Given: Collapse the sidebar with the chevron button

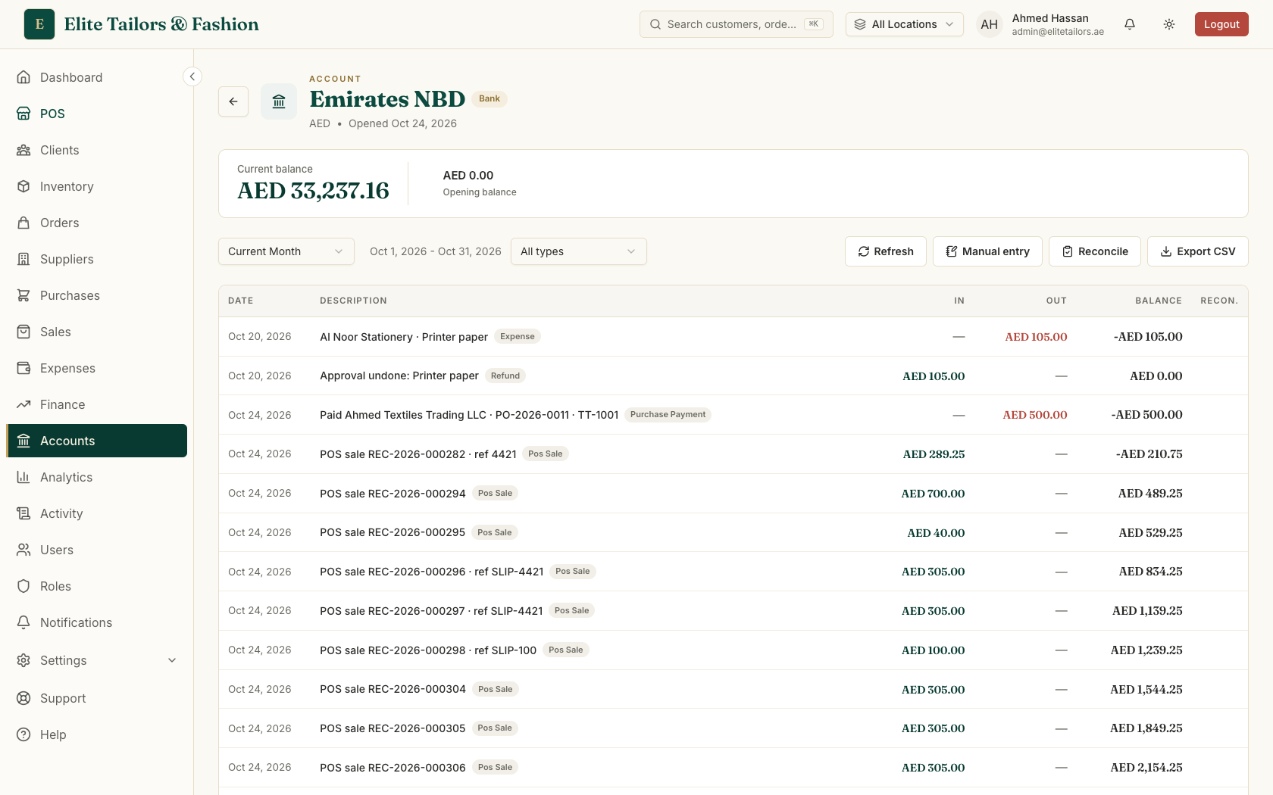Looking at the screenshot, I should (x=192, y=76).
